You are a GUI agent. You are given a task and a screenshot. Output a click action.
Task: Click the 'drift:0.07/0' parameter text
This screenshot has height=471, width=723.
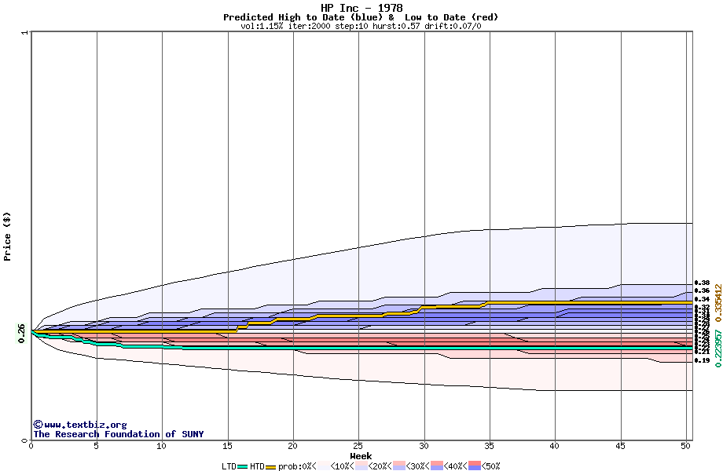point(453,26)
